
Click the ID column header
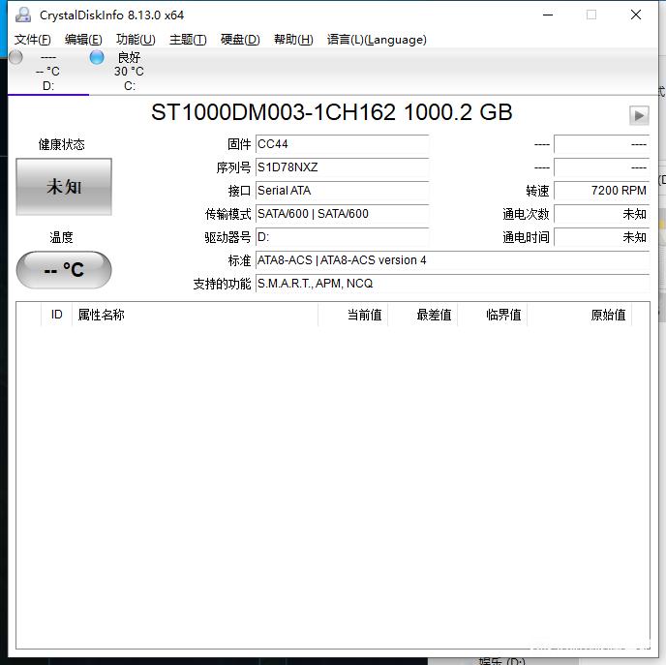[x=56, y=315]
